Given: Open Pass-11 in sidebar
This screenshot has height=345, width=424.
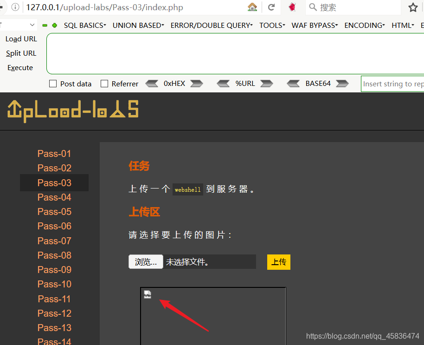Looking at the screenshot, I should pos(54,299).
